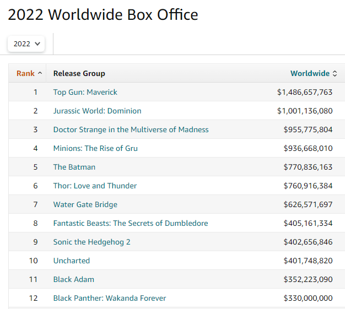Select Doctor Strange in the Multiverse of Madness
Image resolution: width=345 pixels, height=309 pixels.
131,129
